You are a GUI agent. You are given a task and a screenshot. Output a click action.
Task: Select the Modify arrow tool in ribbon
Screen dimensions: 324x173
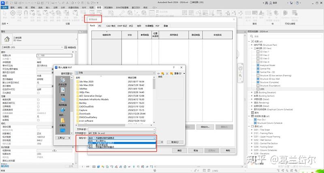[x=5, y=13]
